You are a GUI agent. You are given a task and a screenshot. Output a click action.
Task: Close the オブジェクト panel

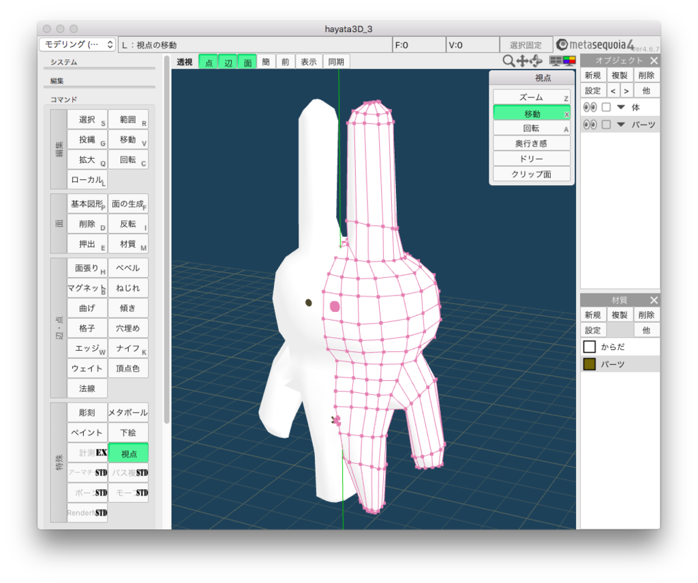(654, 61)
